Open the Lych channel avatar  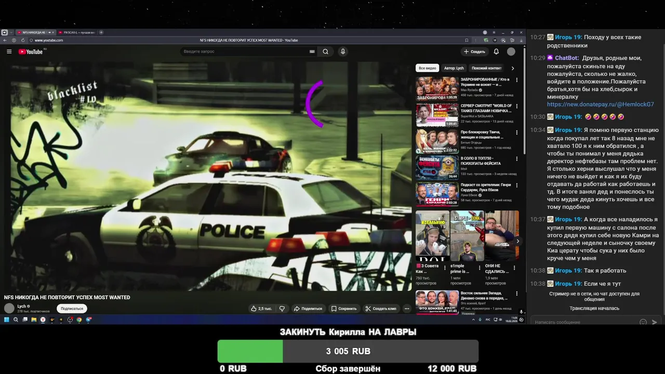[x=9, y=308]
